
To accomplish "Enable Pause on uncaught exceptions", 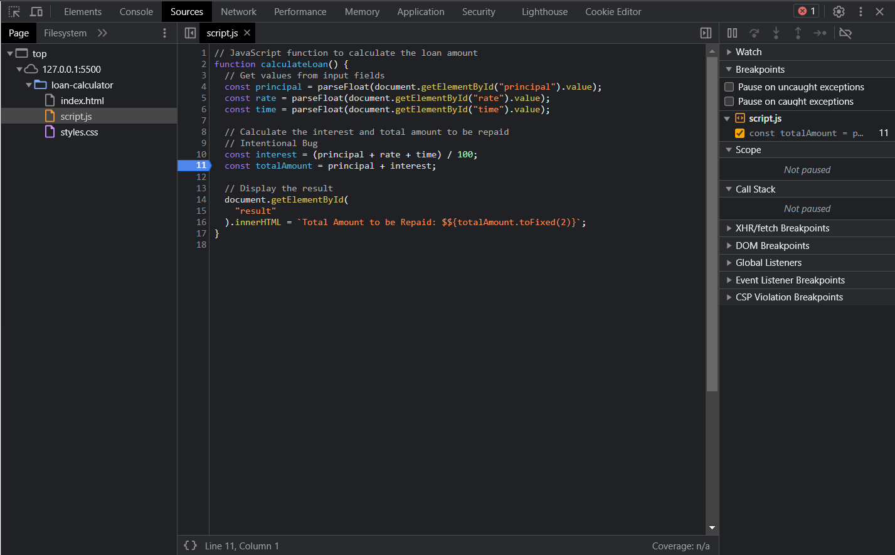I will coord(729,87).
